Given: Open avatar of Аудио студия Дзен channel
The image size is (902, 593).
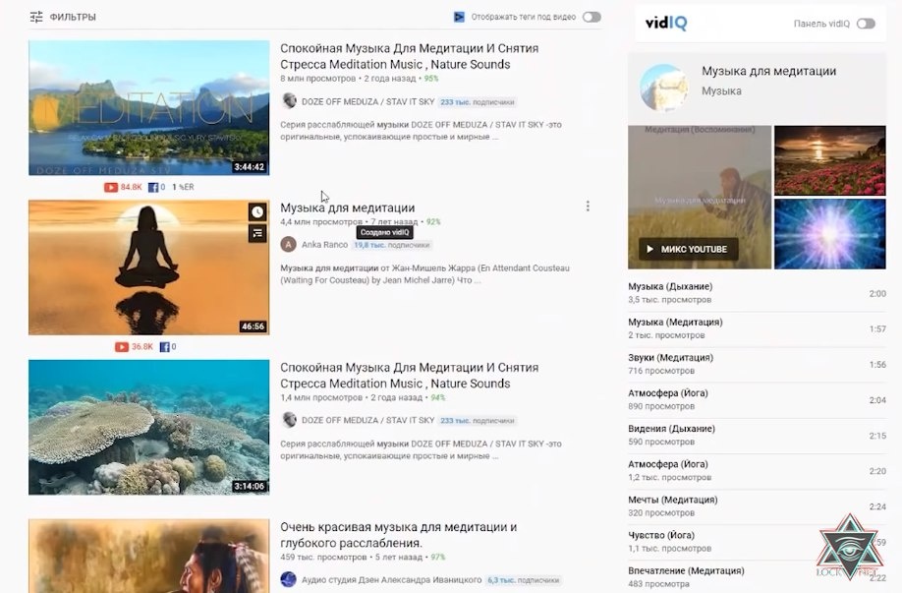Looking at the screenshot, I should click(288, 579).
